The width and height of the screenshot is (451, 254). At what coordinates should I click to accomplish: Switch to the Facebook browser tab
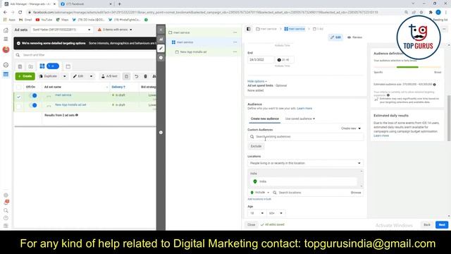click(x=86, y=4)
